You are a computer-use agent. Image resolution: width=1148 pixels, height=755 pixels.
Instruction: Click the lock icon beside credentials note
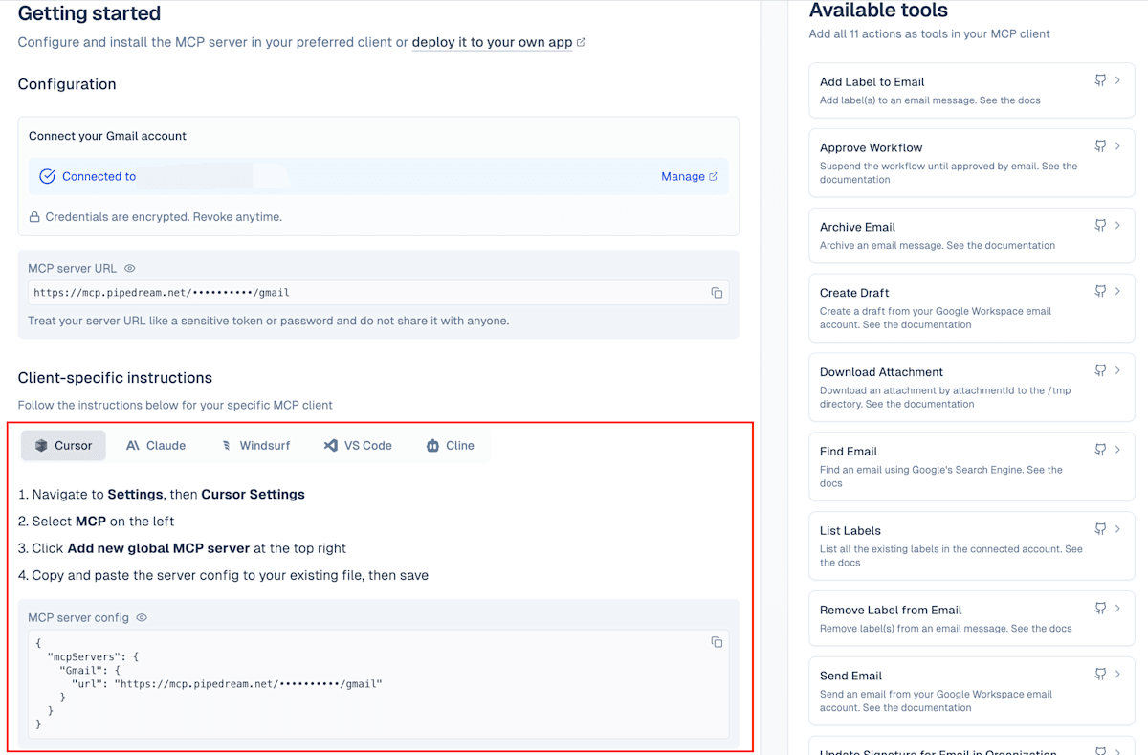click(34, 217)
